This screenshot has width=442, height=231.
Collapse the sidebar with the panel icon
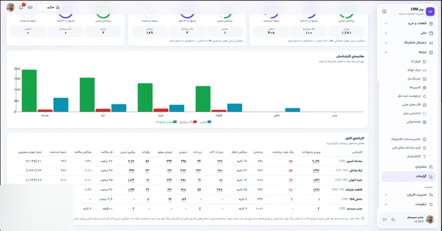pos(384,11)
